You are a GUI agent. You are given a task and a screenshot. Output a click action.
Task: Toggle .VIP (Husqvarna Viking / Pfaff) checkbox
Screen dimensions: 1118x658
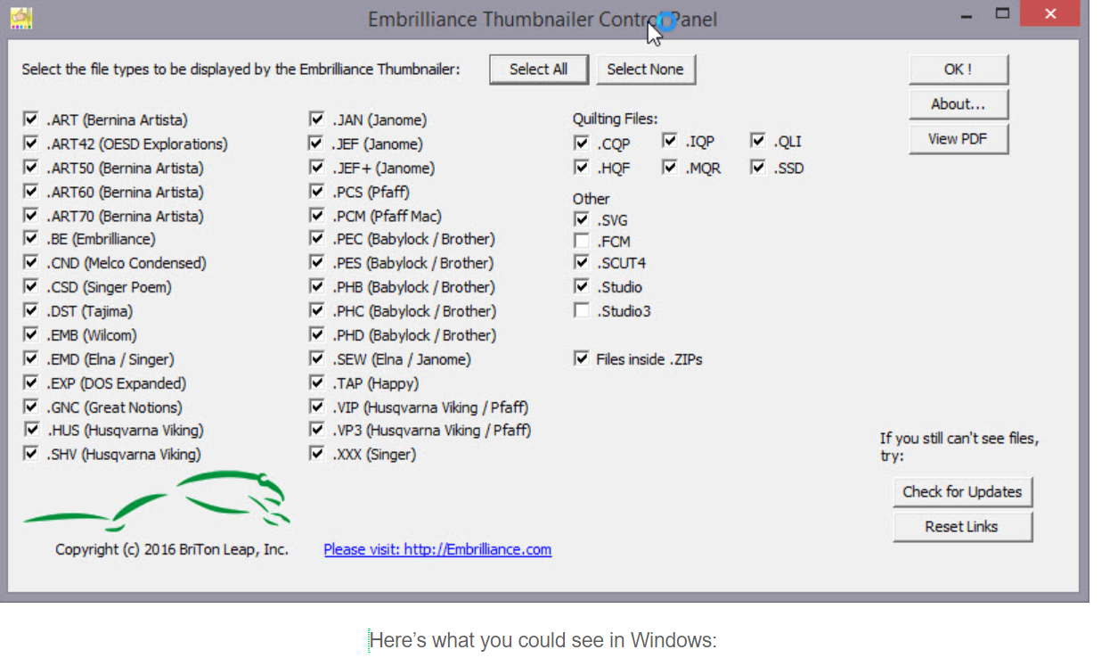pos(316,407)
